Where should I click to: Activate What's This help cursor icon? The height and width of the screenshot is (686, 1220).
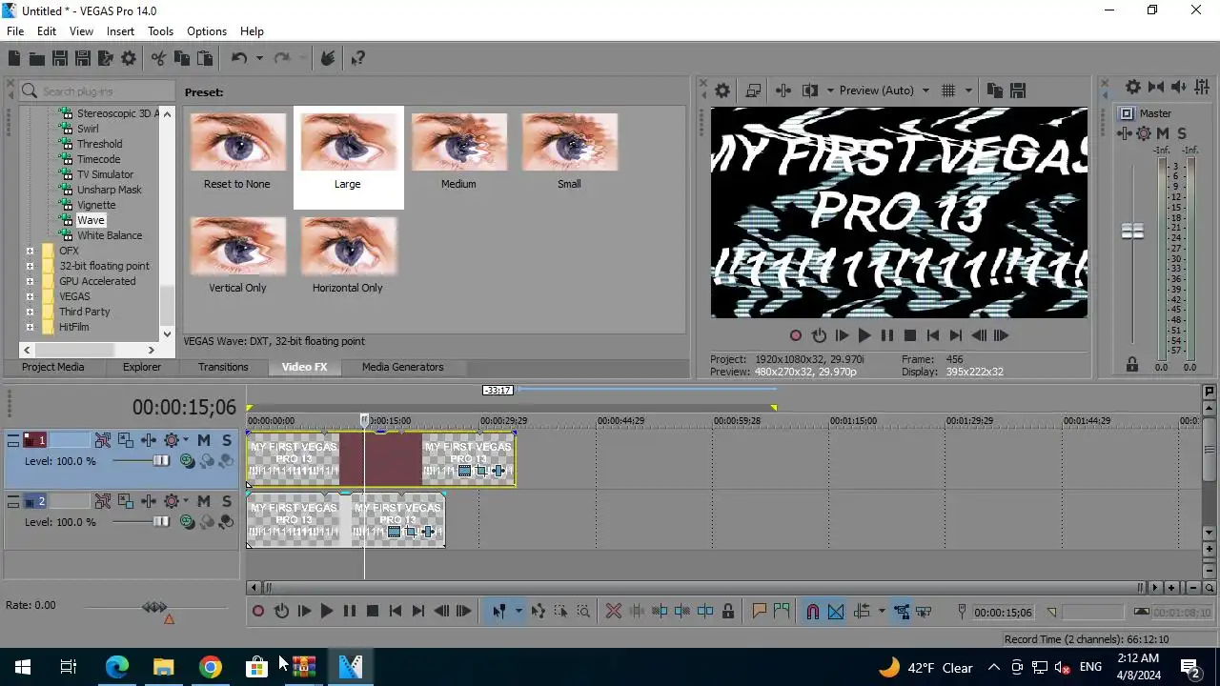pos(357,59)
